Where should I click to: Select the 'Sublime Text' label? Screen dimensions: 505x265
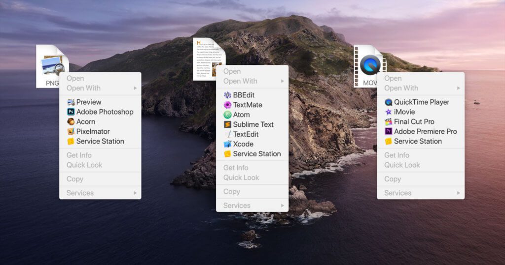point(253,124)
